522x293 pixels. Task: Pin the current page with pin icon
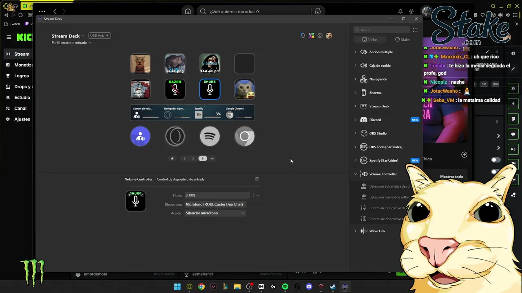pos(172,158)
